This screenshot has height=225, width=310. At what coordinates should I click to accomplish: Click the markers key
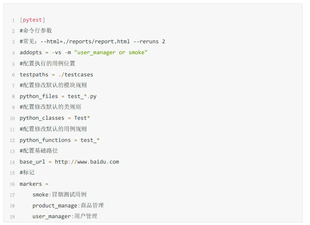(x=31, y=184)
